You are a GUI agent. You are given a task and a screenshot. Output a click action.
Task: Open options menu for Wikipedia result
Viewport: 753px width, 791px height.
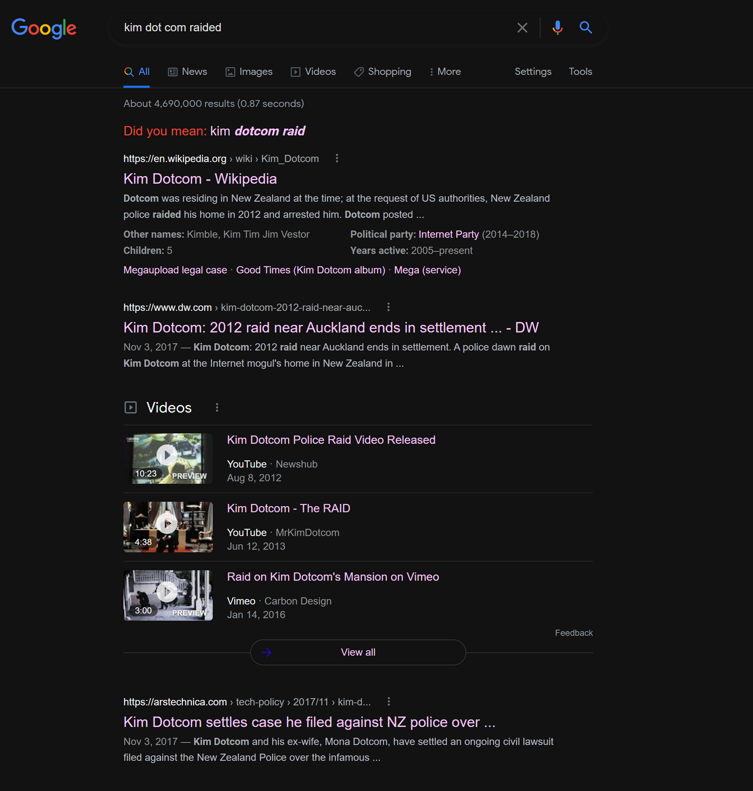click(337, 158)
